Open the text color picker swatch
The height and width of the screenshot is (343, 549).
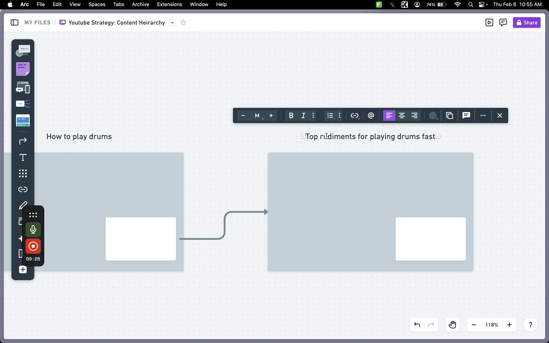click(x=433, y=116)
